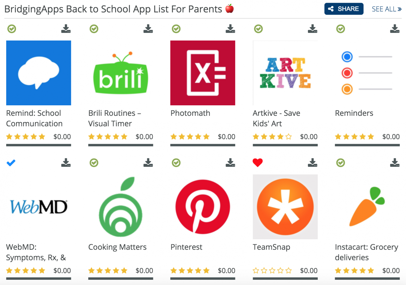406x285 pixels.
Task: Click the Pinterest app thumbnail
Action: pos(203,207)
